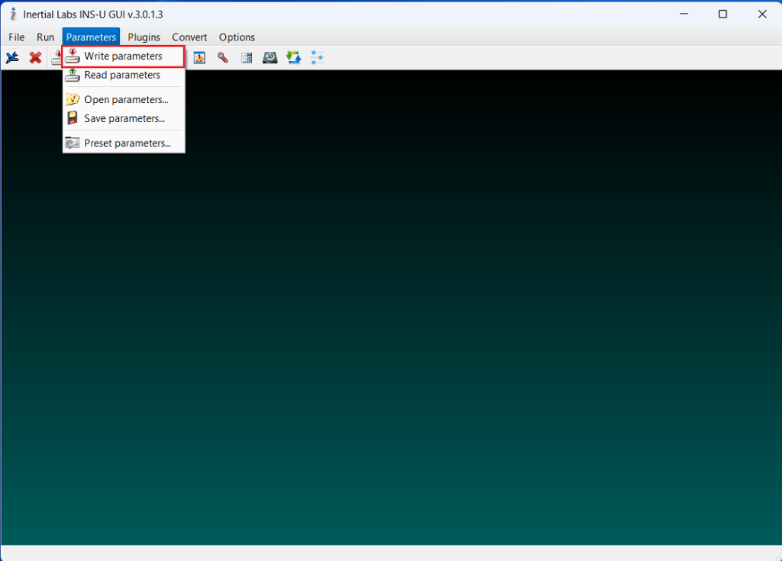Open the Options menu
This screenshot has height=561, width=782.
236,37
